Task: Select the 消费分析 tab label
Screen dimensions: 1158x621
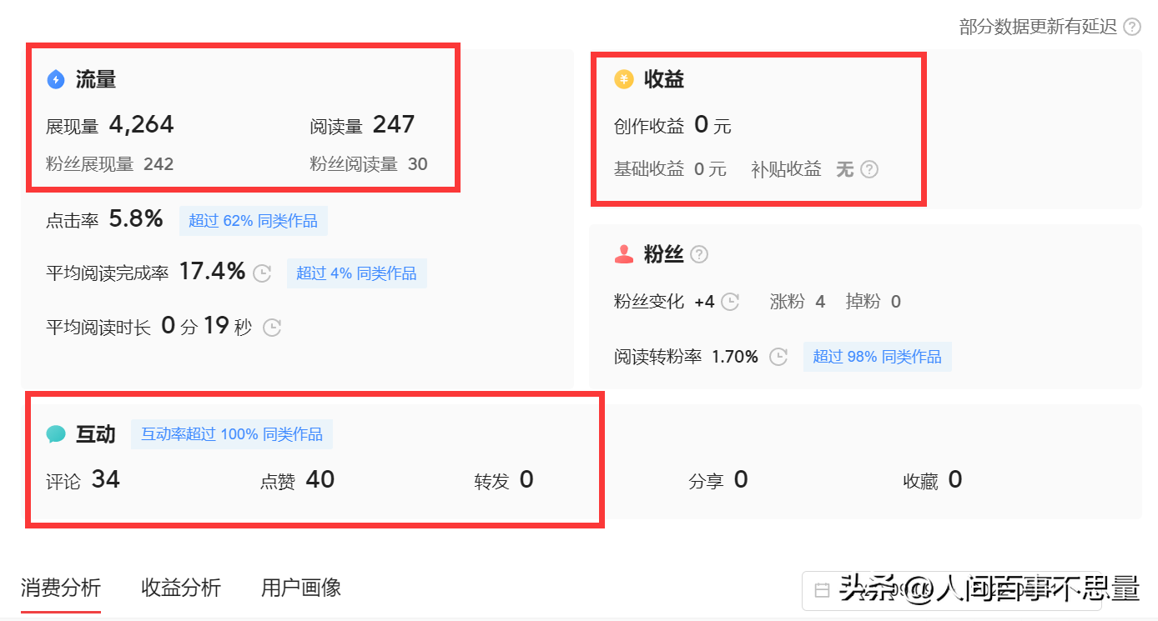Action: 60,588
